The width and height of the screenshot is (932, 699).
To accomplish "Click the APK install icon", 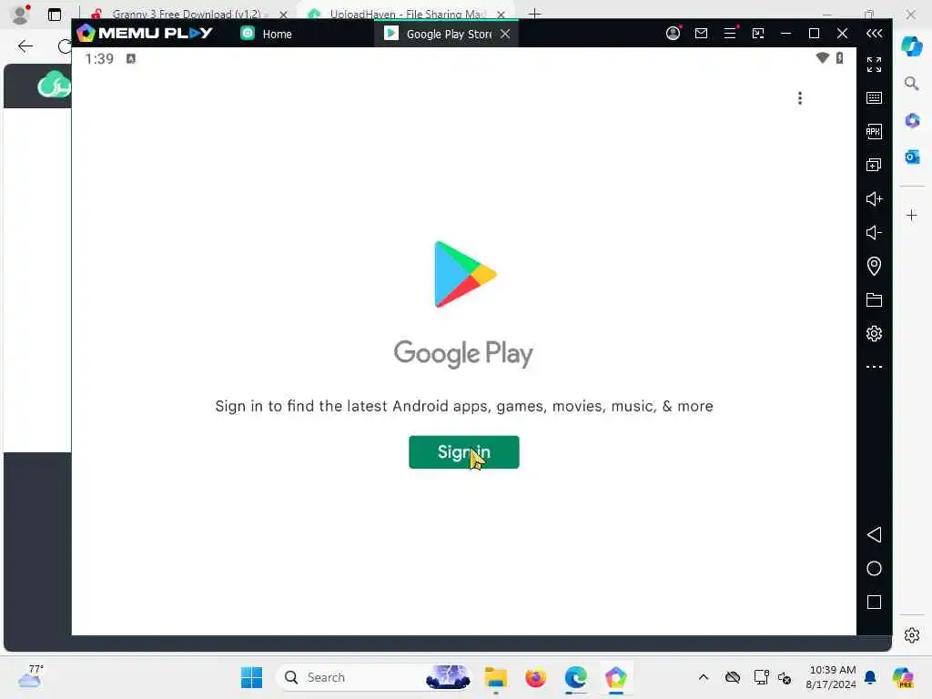I will tap(874, 131).
